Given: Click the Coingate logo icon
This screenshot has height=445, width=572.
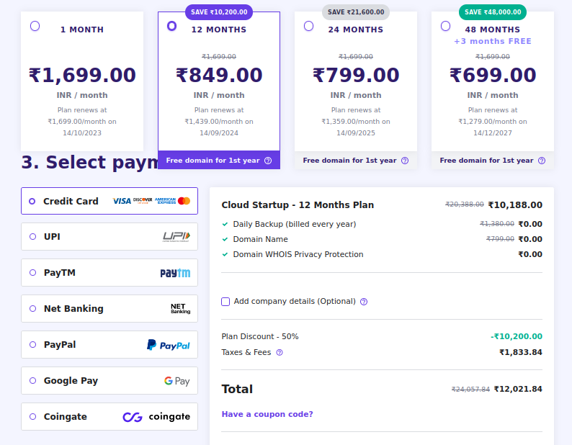Looking at the screenshot, I should click(156, 417).
